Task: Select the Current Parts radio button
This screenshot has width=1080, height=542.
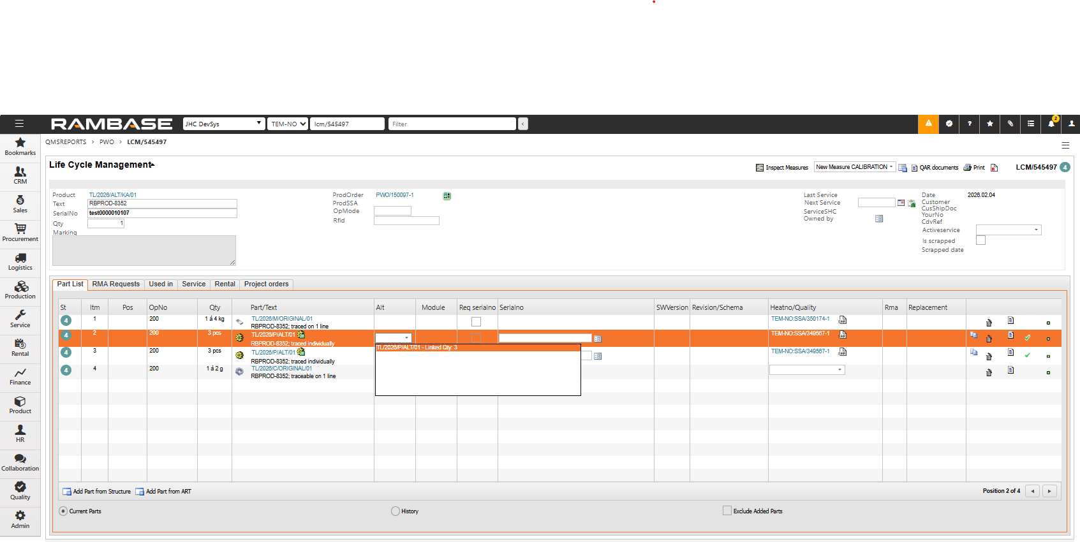Action: (63, 511)
